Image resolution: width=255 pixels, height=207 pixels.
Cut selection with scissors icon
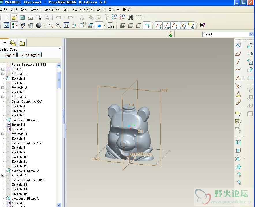coord(82,17)
